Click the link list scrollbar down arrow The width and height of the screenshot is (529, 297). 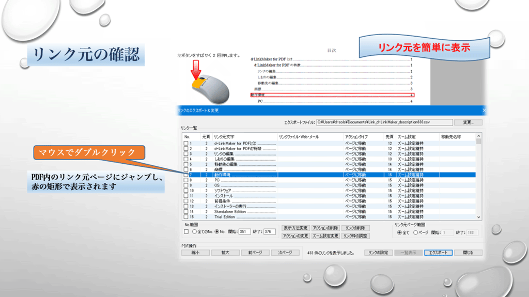[478, 217]
